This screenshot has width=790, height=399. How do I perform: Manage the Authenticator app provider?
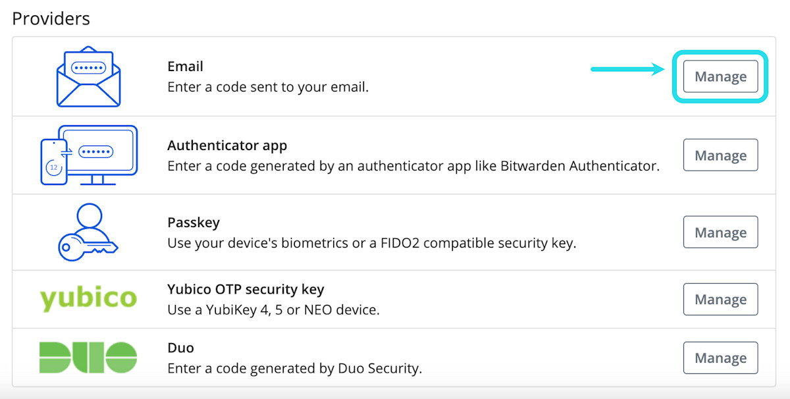720,155
